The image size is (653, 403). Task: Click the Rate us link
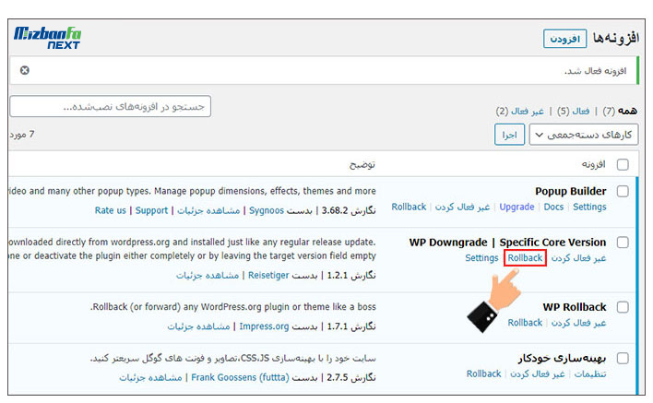click(110, 210)
